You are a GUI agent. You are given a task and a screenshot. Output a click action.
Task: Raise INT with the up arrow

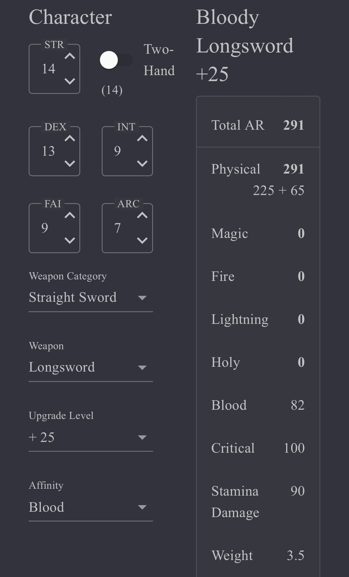click(x=142, y=138)
